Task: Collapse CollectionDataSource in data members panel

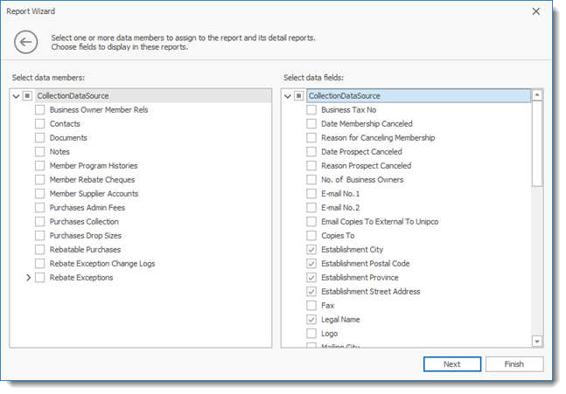Action: [16, 96]
